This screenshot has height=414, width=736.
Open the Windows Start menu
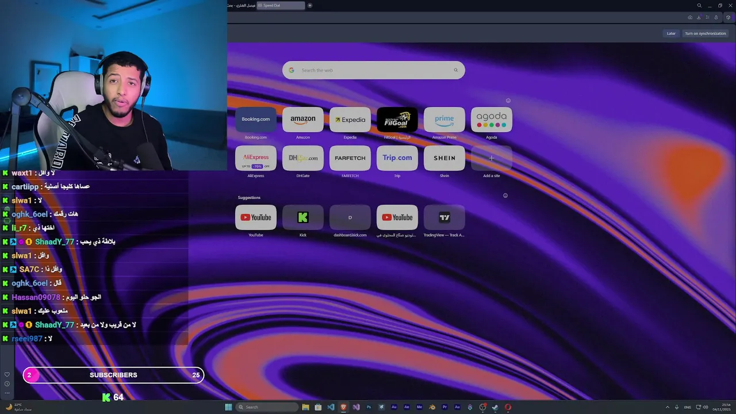(x=228, y=407)
